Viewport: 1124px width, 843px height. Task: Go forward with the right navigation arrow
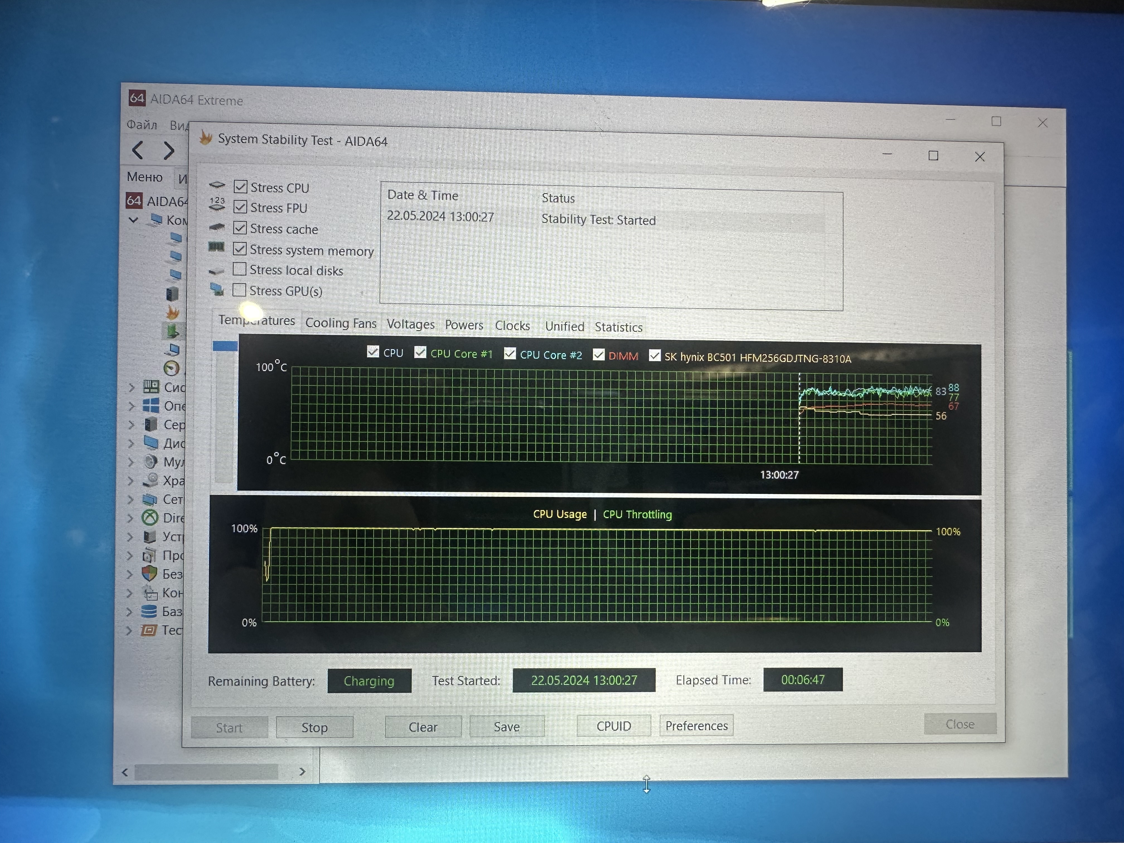[169, 151]
